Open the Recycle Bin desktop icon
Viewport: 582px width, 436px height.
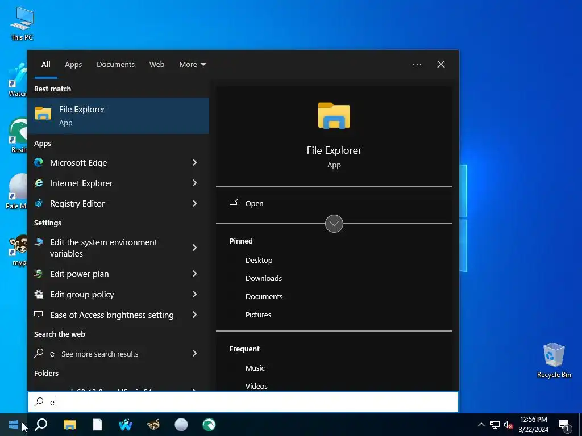click(x=554, y=360)
